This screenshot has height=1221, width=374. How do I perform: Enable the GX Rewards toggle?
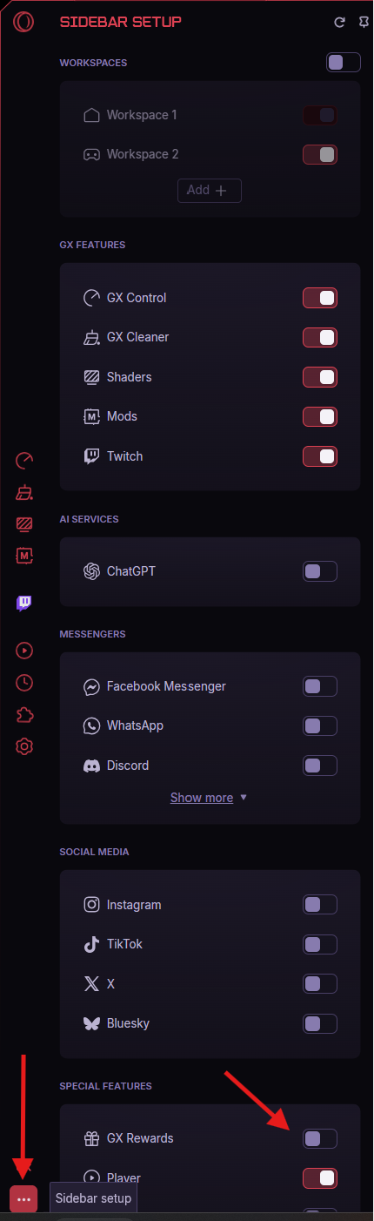pyautogui.click(x=320, y=1138)
